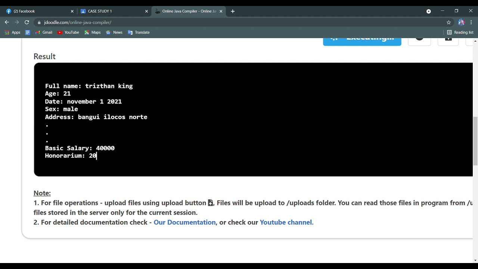
Task: Click scrollbar up arrow
Action: pyautogui.click(x=475, y=41)
